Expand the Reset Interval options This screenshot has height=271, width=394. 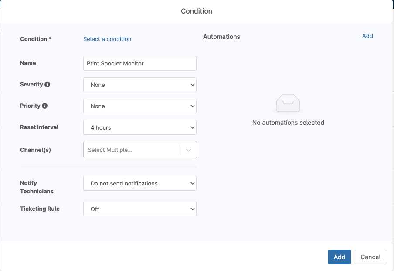pyautogui.click(x=139, y=127)
